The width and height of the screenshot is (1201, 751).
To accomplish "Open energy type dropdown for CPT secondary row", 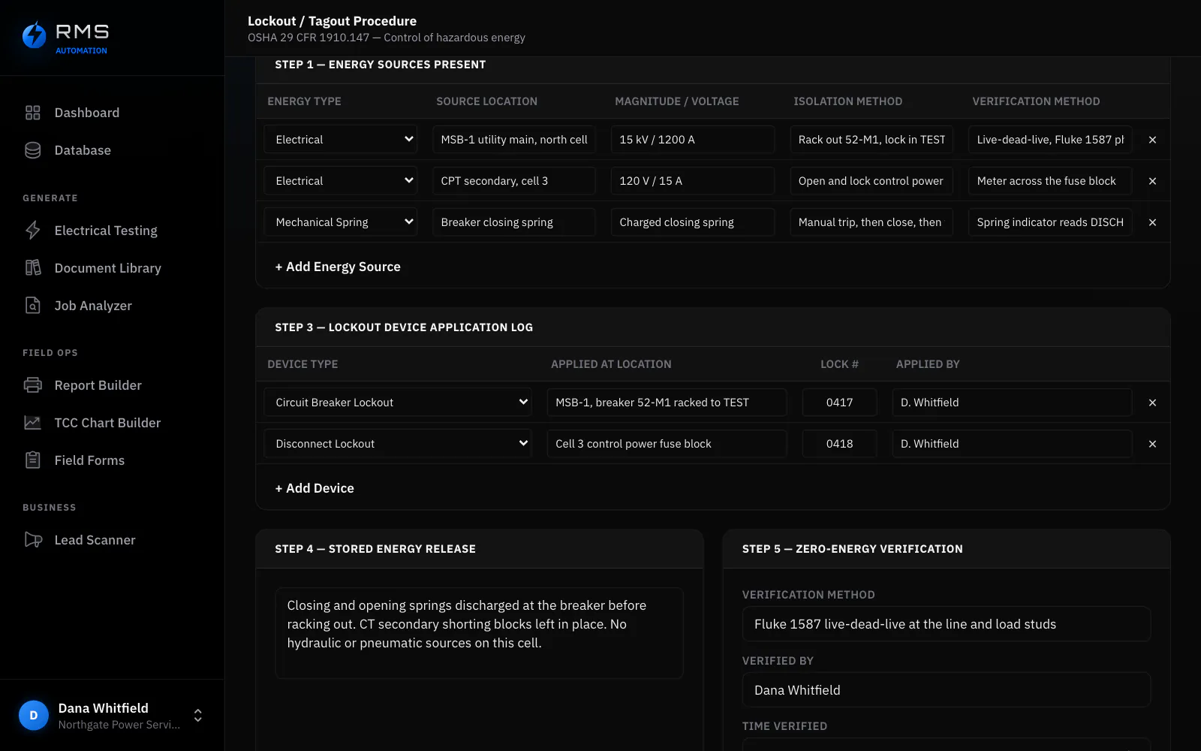I will [341, 181].
